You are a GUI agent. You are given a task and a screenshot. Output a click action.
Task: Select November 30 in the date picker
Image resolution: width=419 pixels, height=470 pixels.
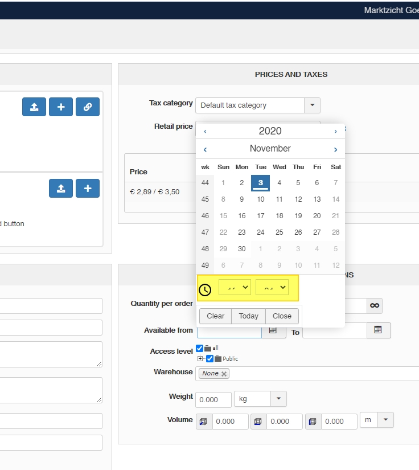242,249
